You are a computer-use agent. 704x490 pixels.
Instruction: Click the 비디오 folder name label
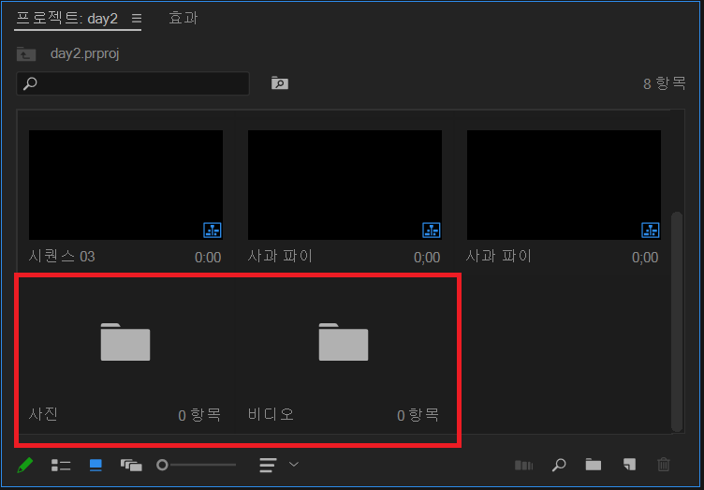(271, 414)
